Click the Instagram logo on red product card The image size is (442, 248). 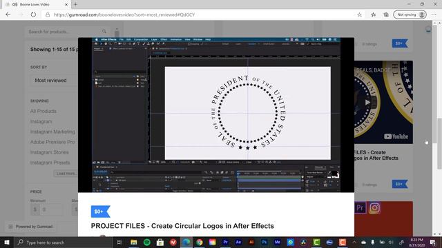(374, 208)
